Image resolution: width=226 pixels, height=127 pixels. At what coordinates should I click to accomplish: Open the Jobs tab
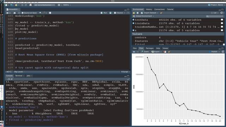click(29, 75)
